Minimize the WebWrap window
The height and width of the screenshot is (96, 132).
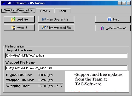(x=119, y=3)
